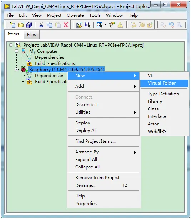The image size is (191, 219).
Task: Select Actor in New submenu
Action: point(164,124)
